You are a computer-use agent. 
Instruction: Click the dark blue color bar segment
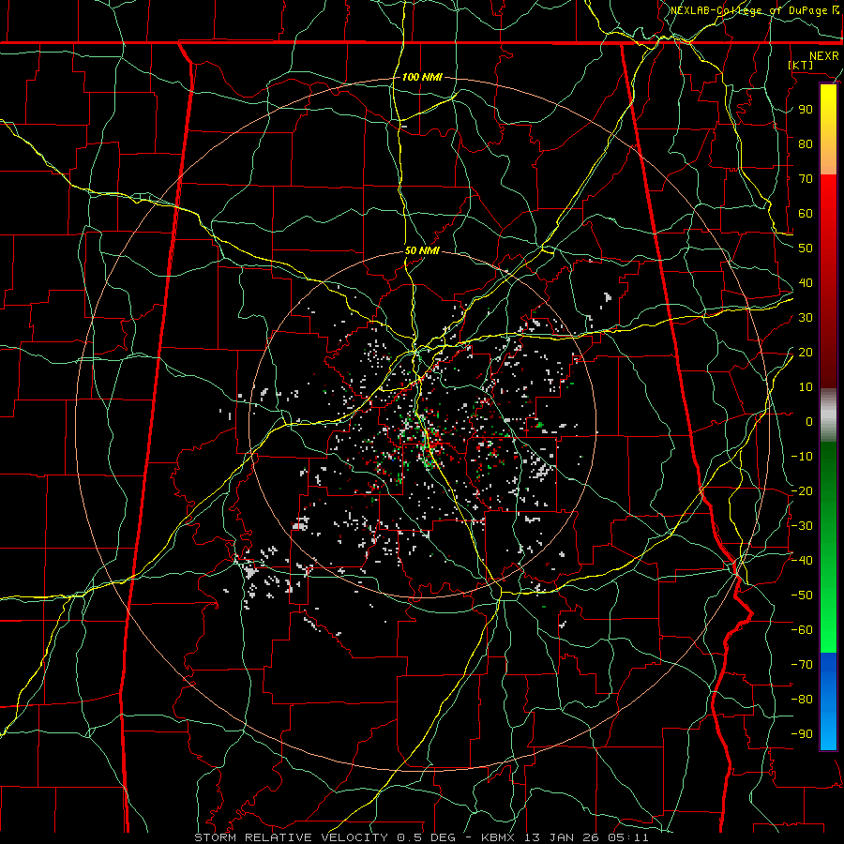click(828, 668)
